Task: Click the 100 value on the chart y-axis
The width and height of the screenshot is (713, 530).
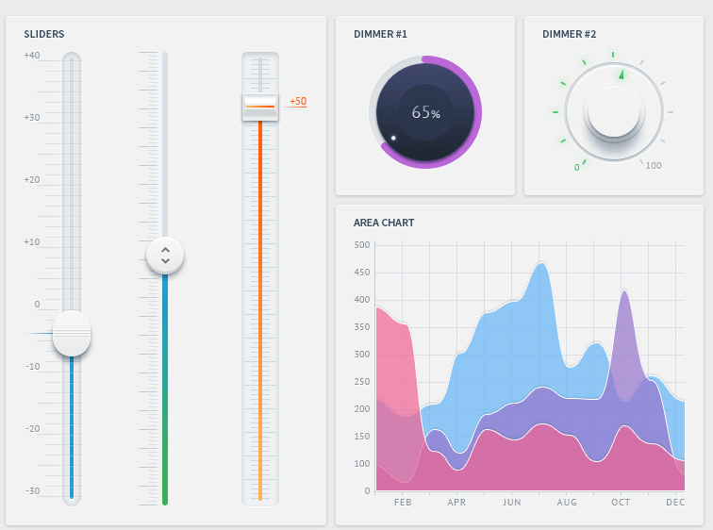Action: coord(362,464)
